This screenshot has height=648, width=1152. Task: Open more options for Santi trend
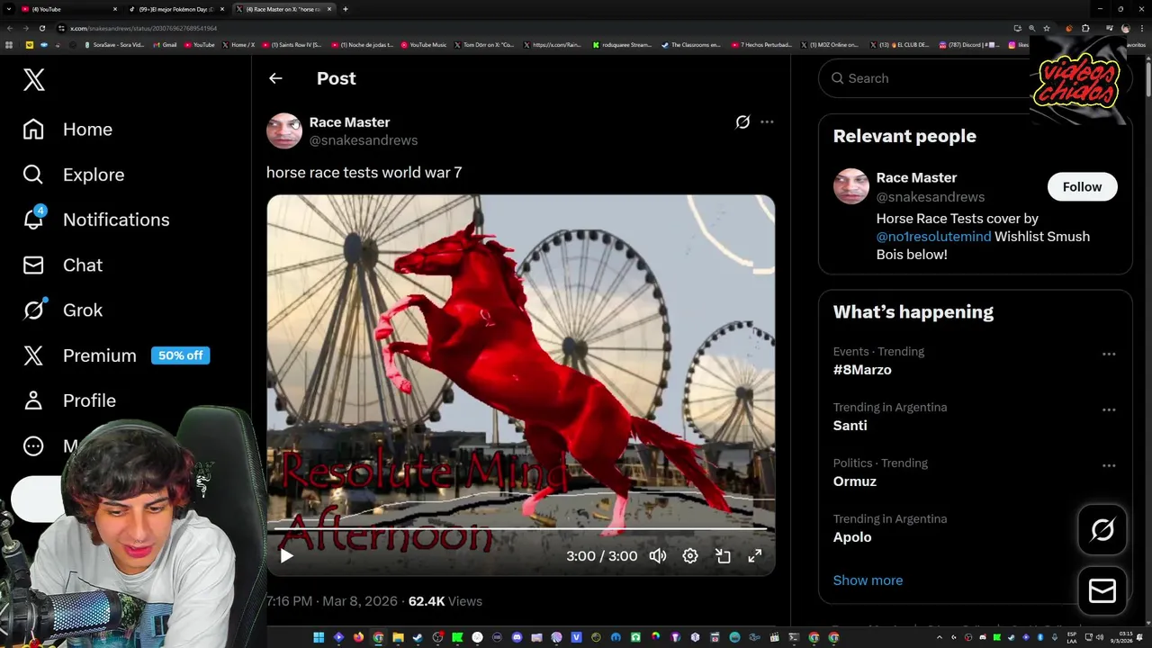tap(1109, 410)
